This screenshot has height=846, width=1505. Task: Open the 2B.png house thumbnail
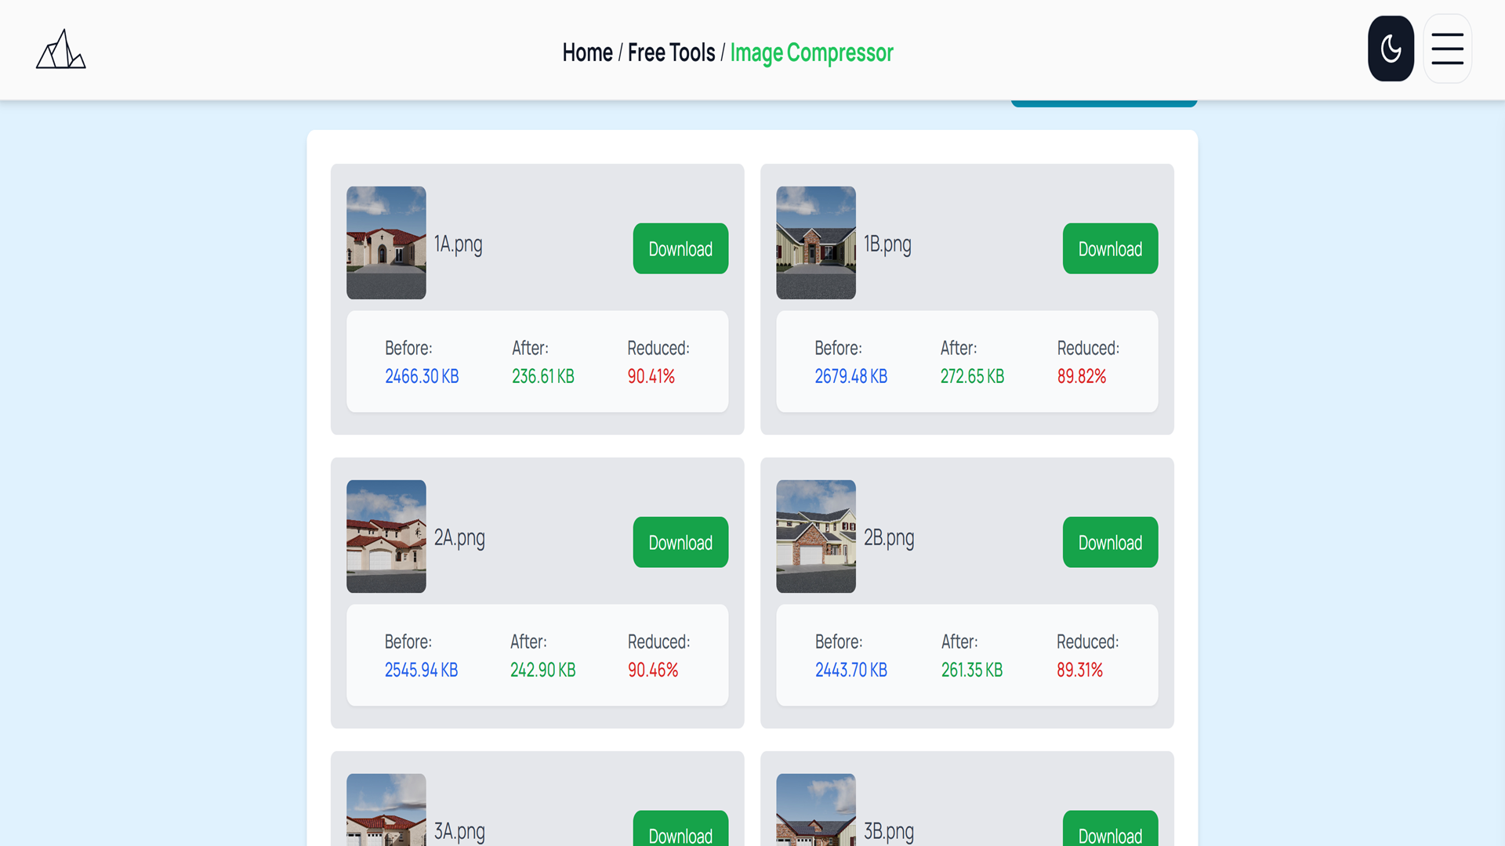click(816, 537)
